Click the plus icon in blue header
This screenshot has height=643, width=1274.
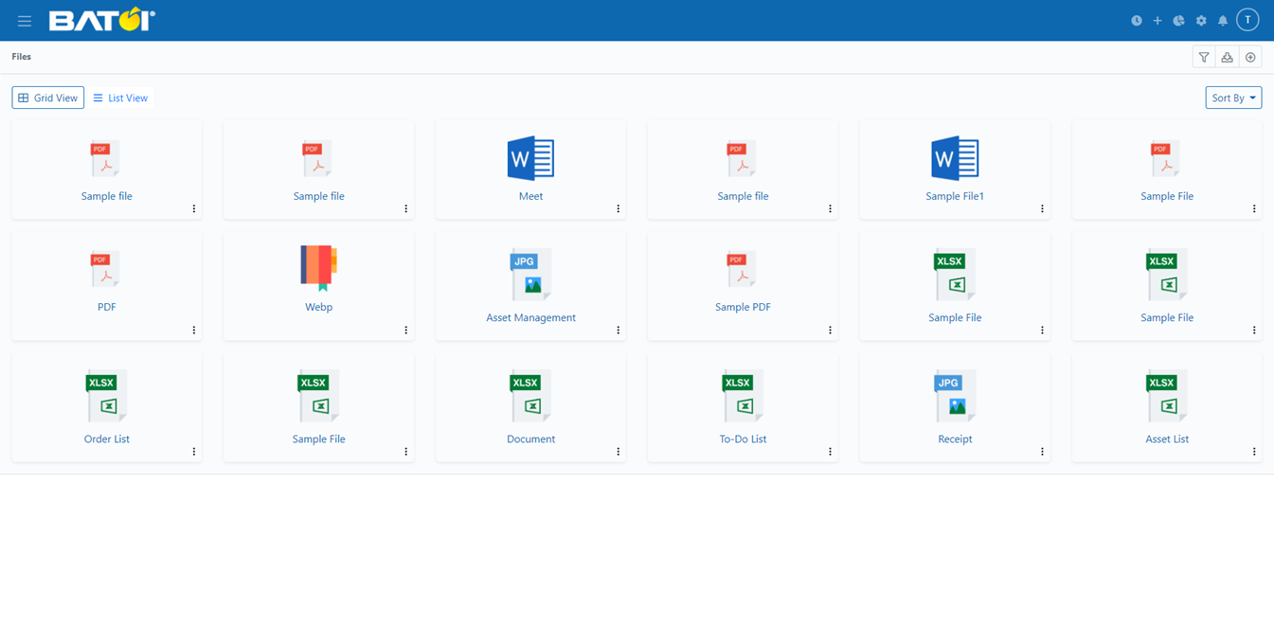click(x=1157, y=21)
